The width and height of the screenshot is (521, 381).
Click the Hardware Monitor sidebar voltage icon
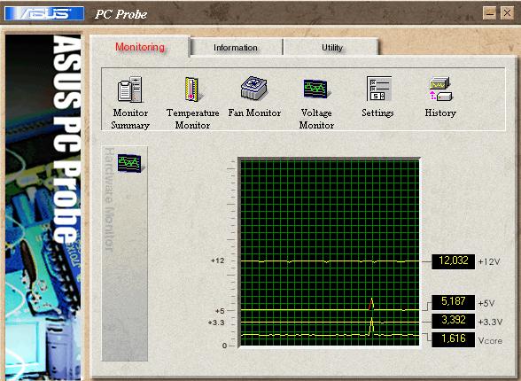point(130,163)
